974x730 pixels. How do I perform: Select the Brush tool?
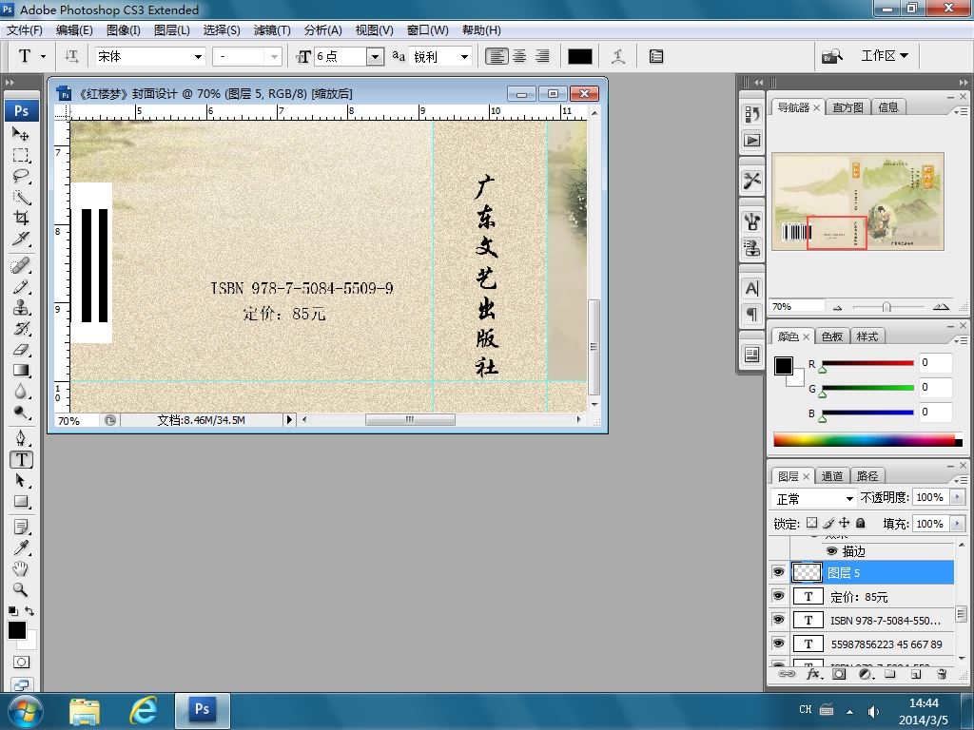(x=21, y=287)
